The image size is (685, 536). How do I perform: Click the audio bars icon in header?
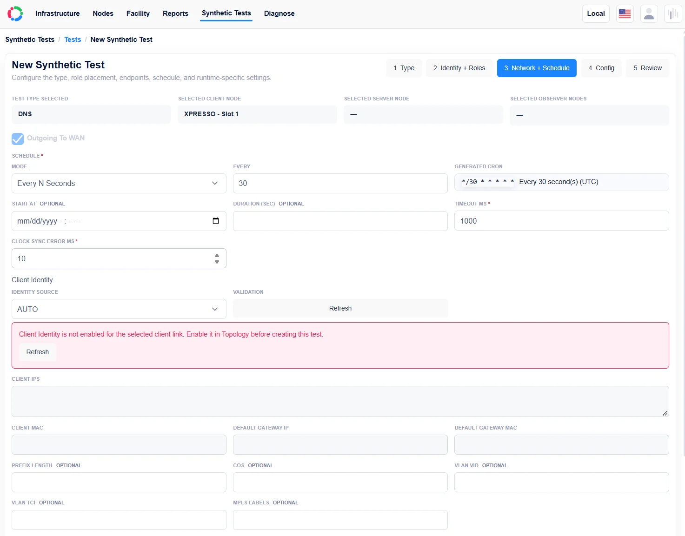tap(673, 13)
